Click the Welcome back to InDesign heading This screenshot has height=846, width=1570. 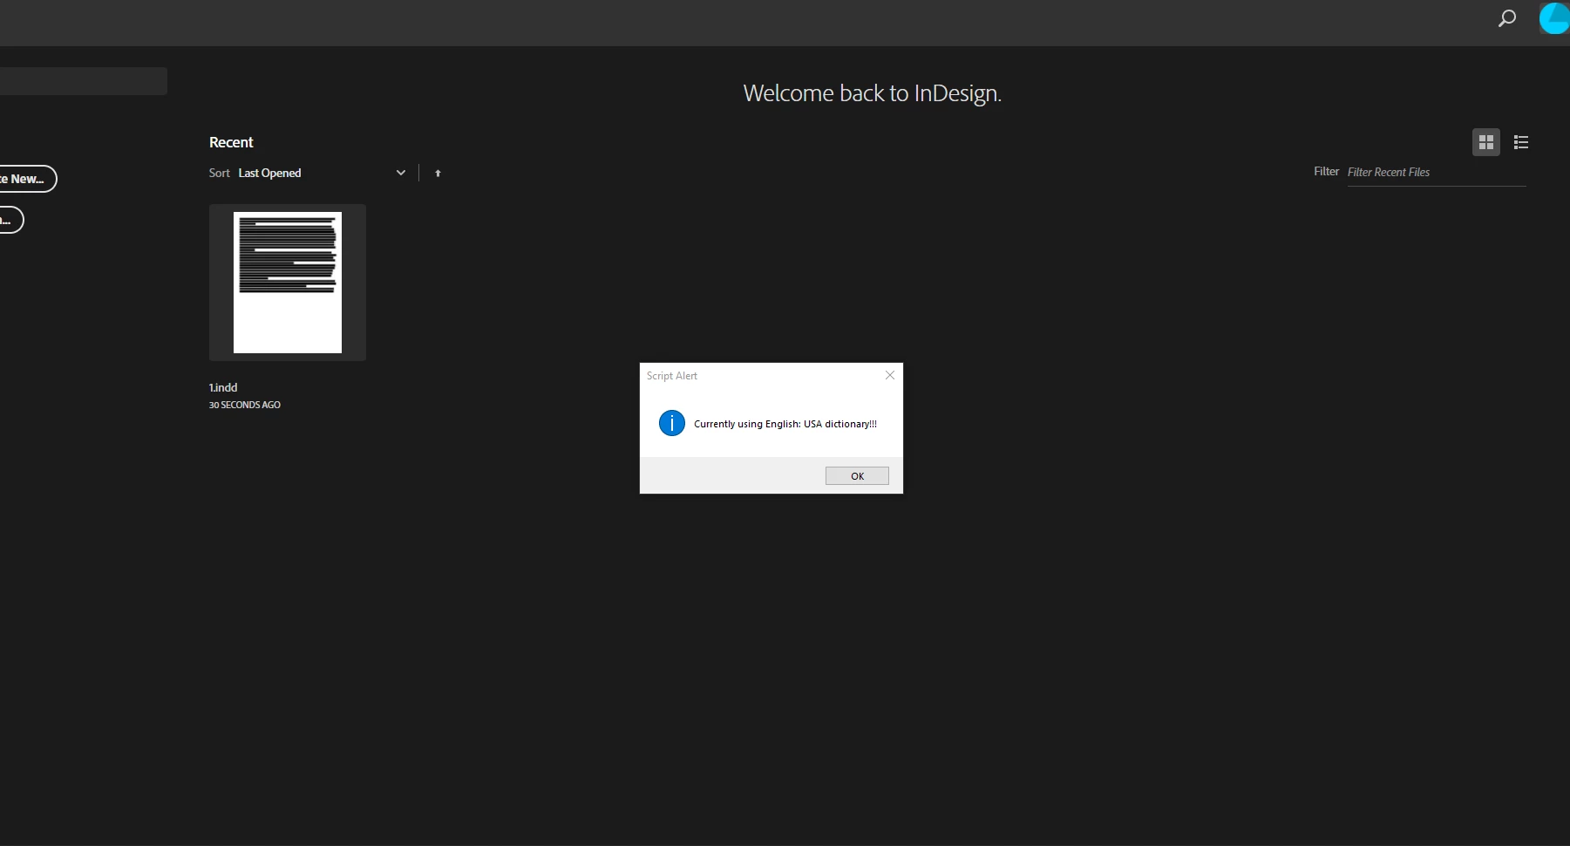(873, 93)
